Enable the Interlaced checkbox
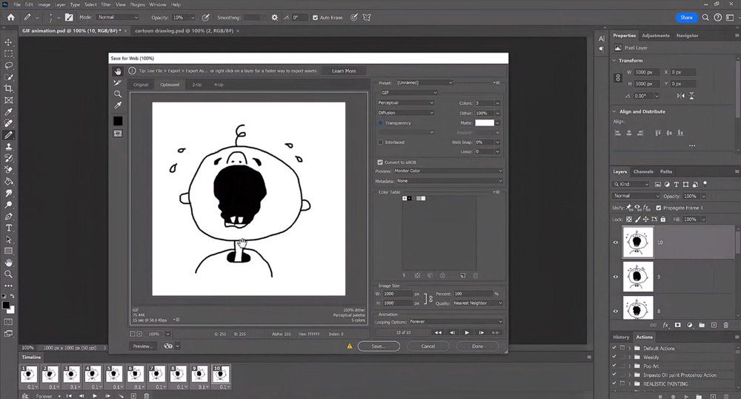This screenshot has height=399, width=741. [381, 142]
